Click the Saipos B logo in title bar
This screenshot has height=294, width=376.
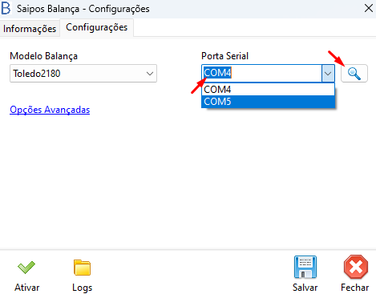point(6,8)
